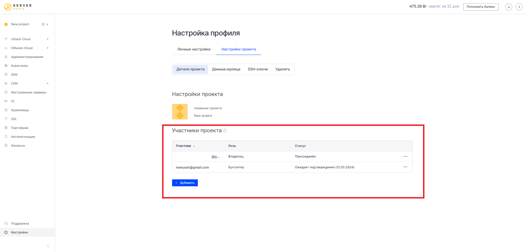Viewport: 527px width, 252px height.
Task: Click the New project name value
Action: (x=203, y=116)
